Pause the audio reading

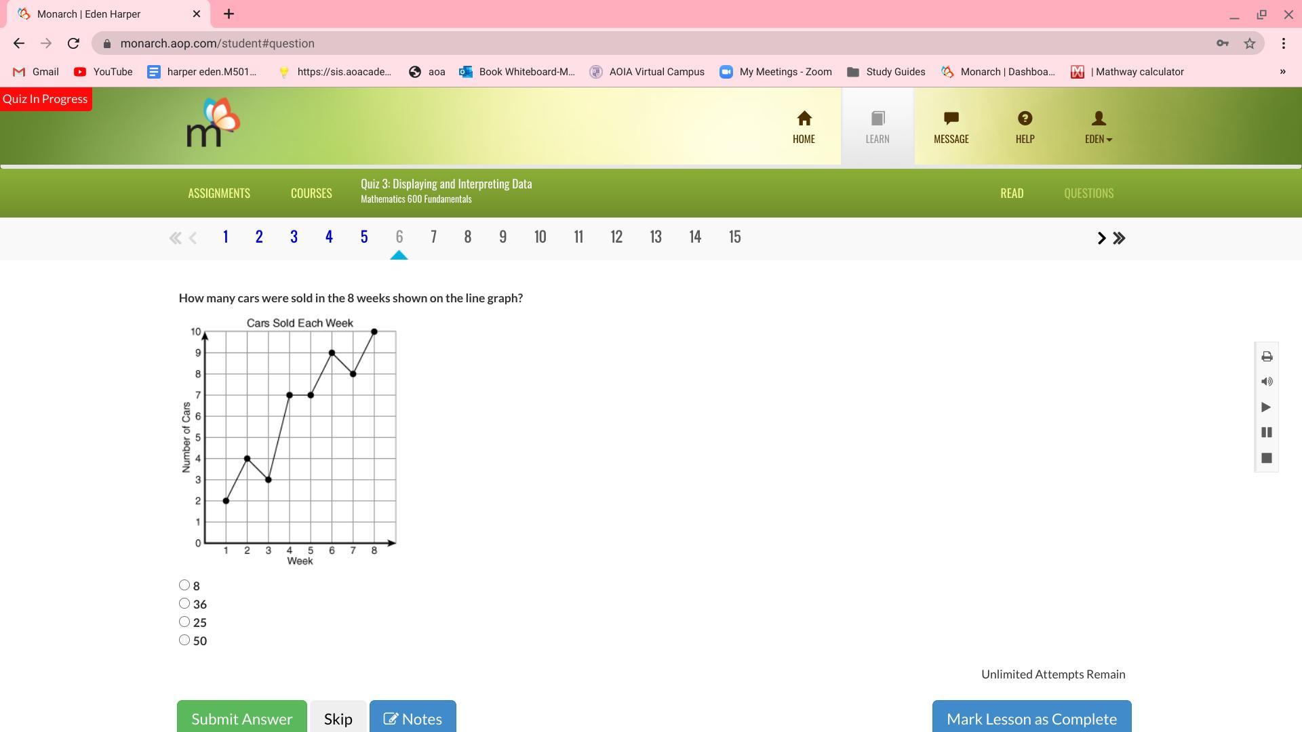tap(1267, 432)
